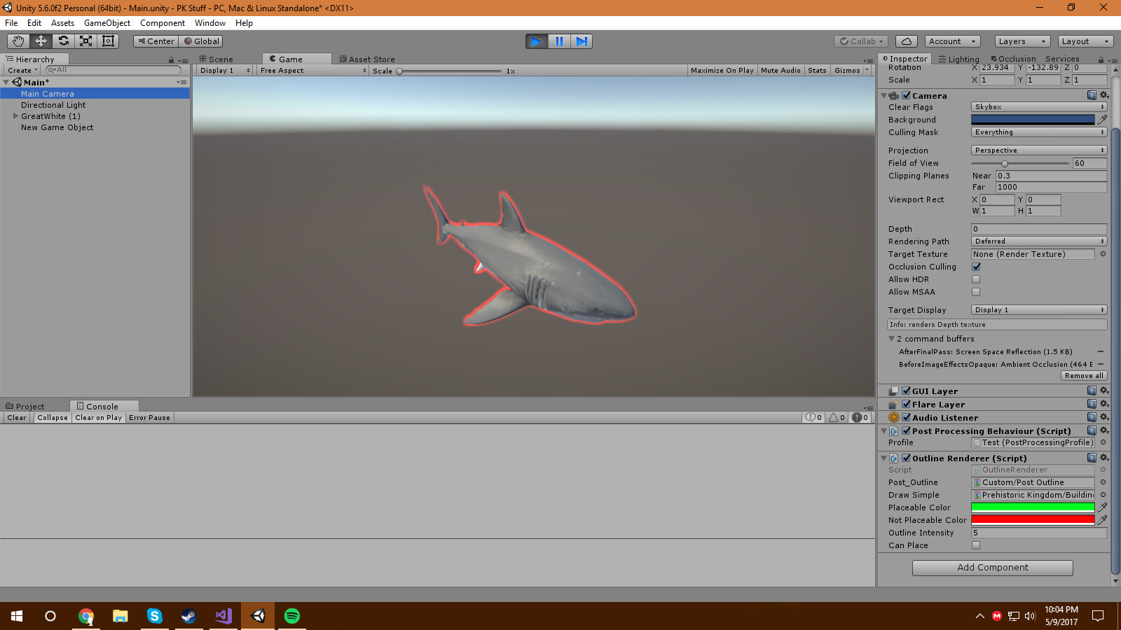Enable the Can Place checkbox

(x=976, y=545)
